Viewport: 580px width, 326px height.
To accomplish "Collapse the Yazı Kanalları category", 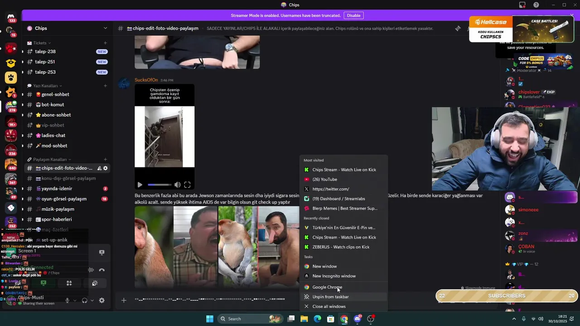I will click(45, 86).
